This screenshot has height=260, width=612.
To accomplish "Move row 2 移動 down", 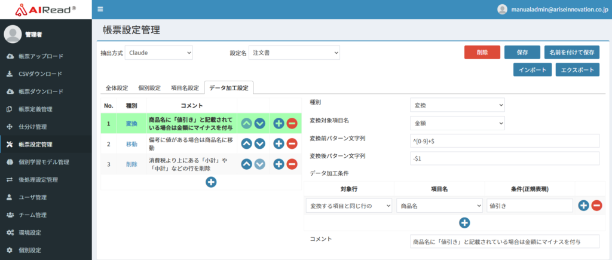I will point(260,143).
